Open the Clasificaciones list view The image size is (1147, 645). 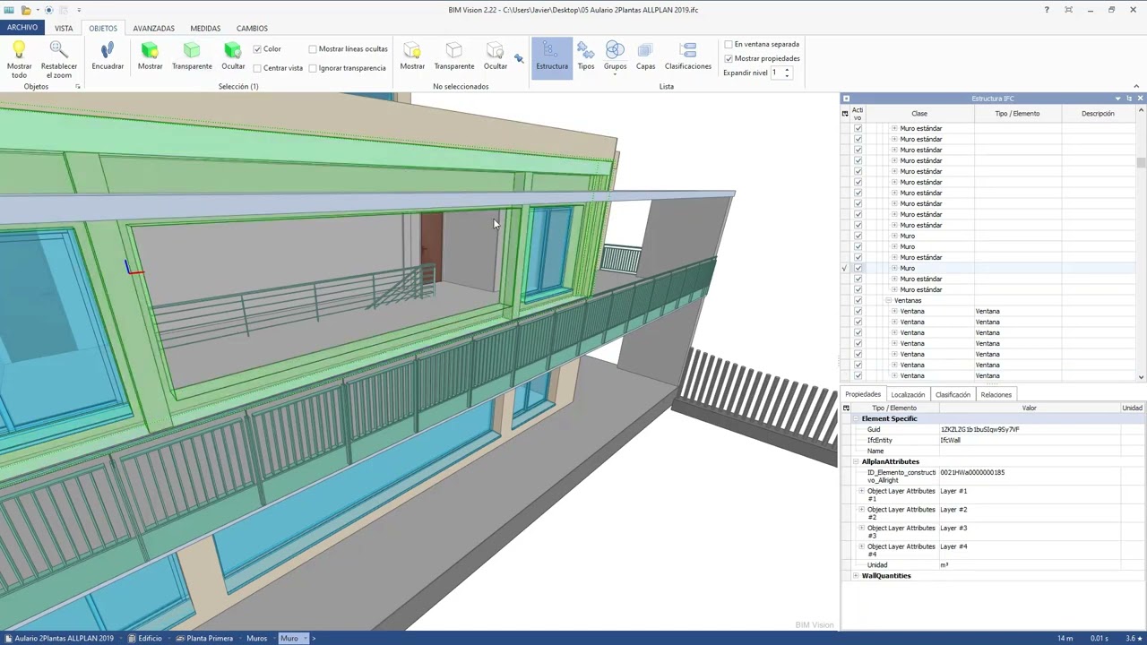[x=688, y=57]
